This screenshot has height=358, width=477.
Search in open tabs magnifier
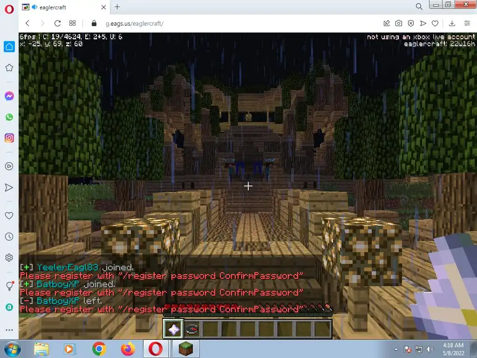(419, 7)
